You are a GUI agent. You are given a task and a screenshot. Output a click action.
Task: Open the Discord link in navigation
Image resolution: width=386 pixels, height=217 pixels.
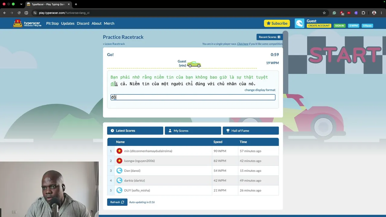point(83,24)
